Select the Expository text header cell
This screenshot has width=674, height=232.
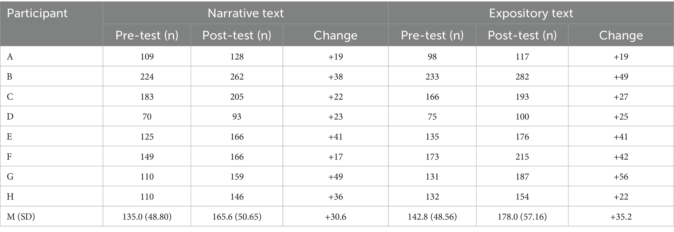[x=531, y=13]
